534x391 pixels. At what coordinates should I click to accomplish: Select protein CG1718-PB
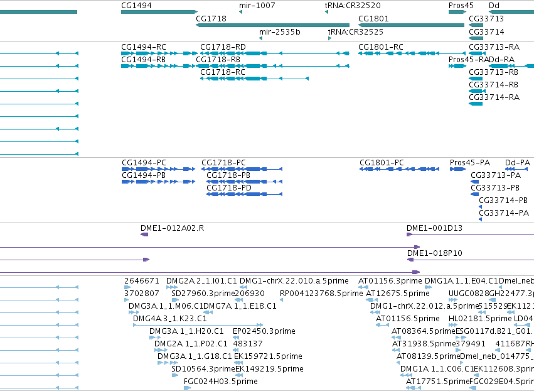pyautogui.click(x=245, y=182)
